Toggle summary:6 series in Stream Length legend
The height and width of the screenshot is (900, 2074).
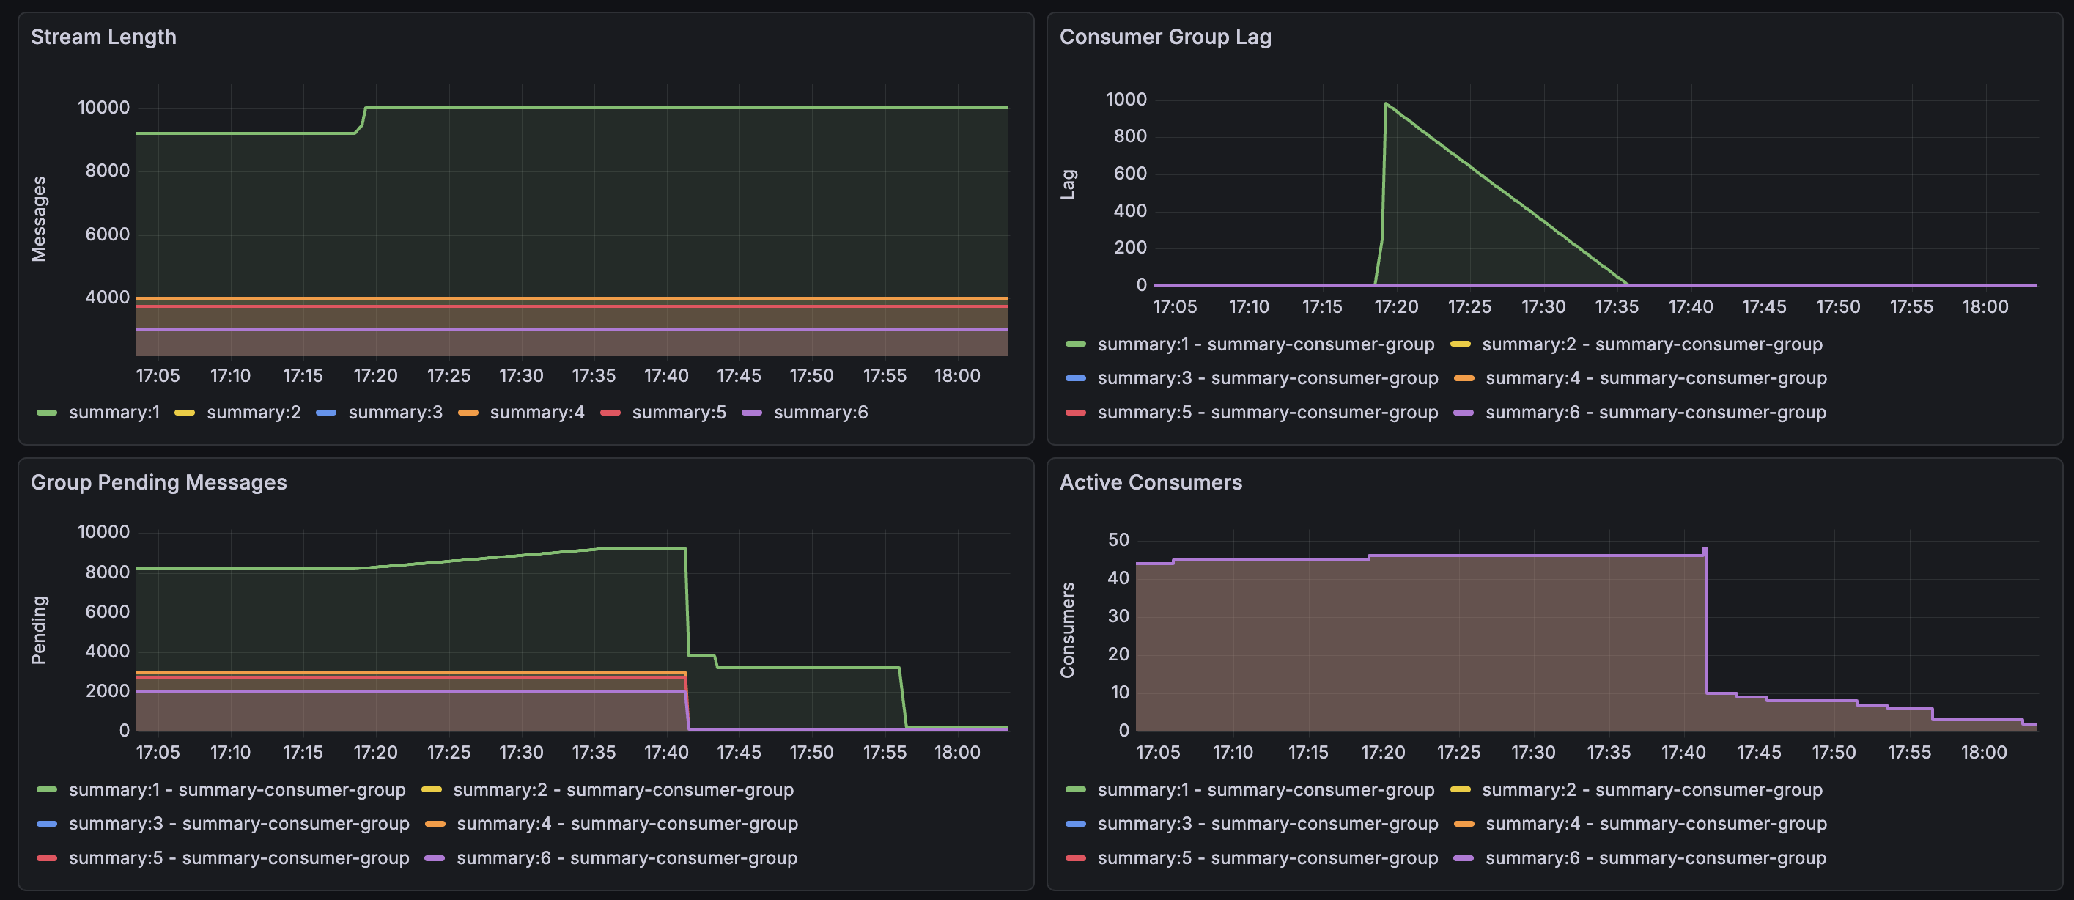click(x=819, y=413)
